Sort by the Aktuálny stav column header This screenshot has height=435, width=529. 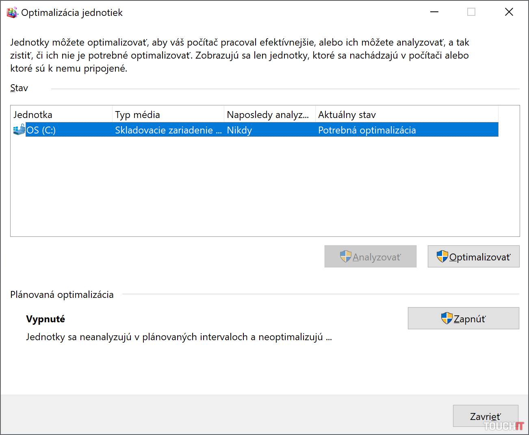pyautogui.click(x=407, y=114)
